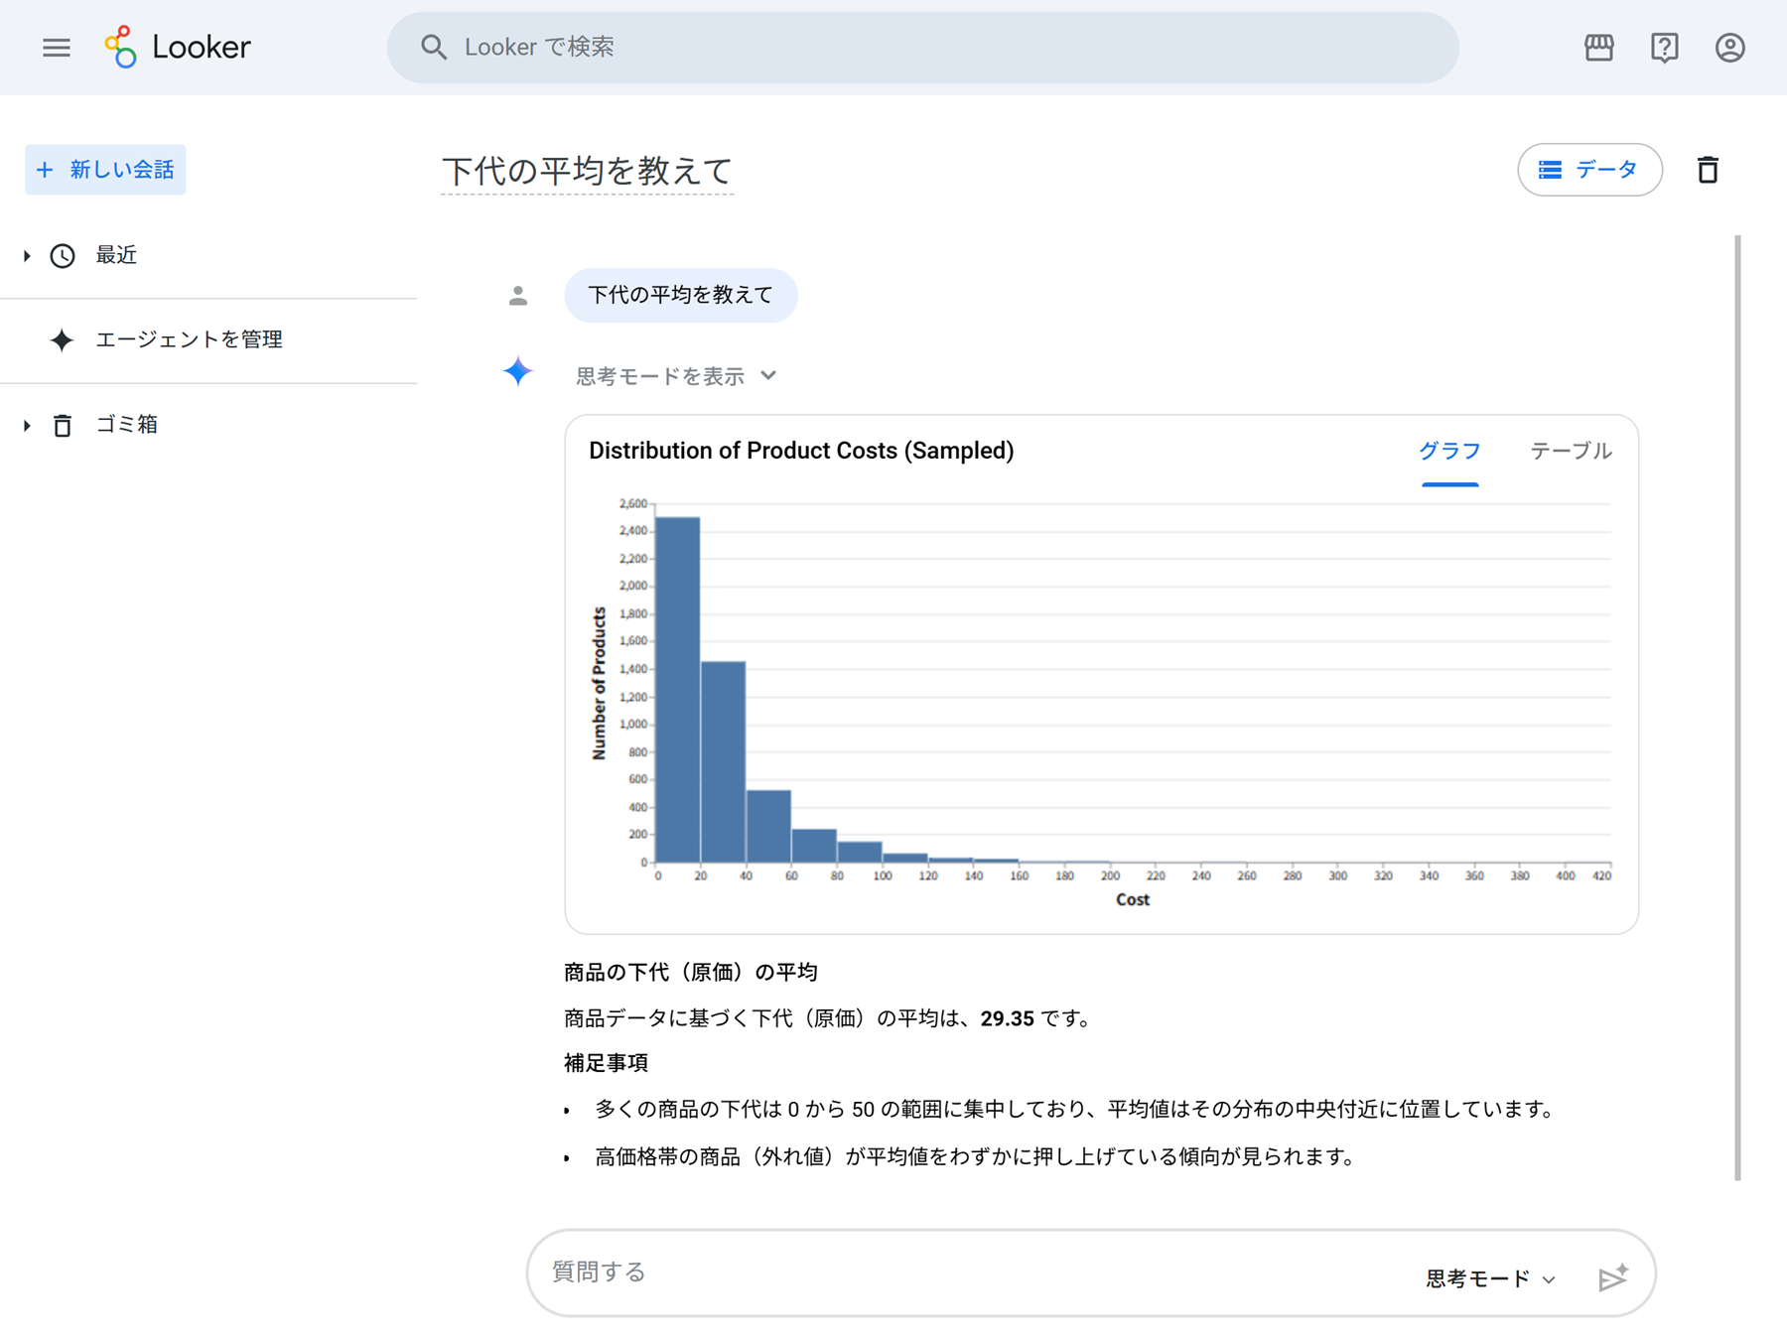
Task: Click the heading 商品の下代（原価）の平均
Action: click(691, 973)
